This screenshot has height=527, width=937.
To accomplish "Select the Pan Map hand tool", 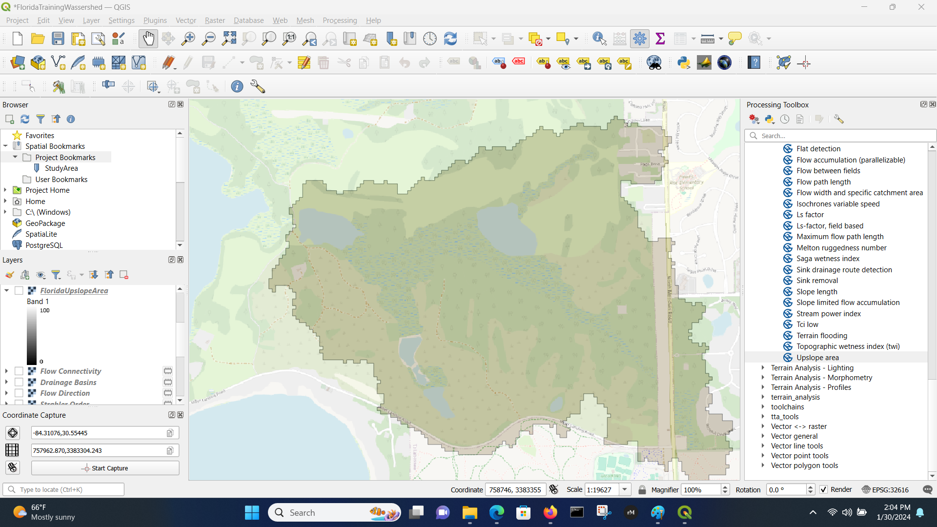I will (148, 39).
